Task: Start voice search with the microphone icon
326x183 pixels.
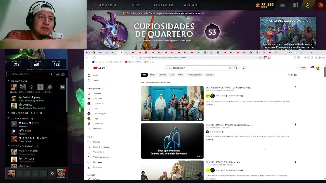Action: pyautogui.click(x=244, y=68)
